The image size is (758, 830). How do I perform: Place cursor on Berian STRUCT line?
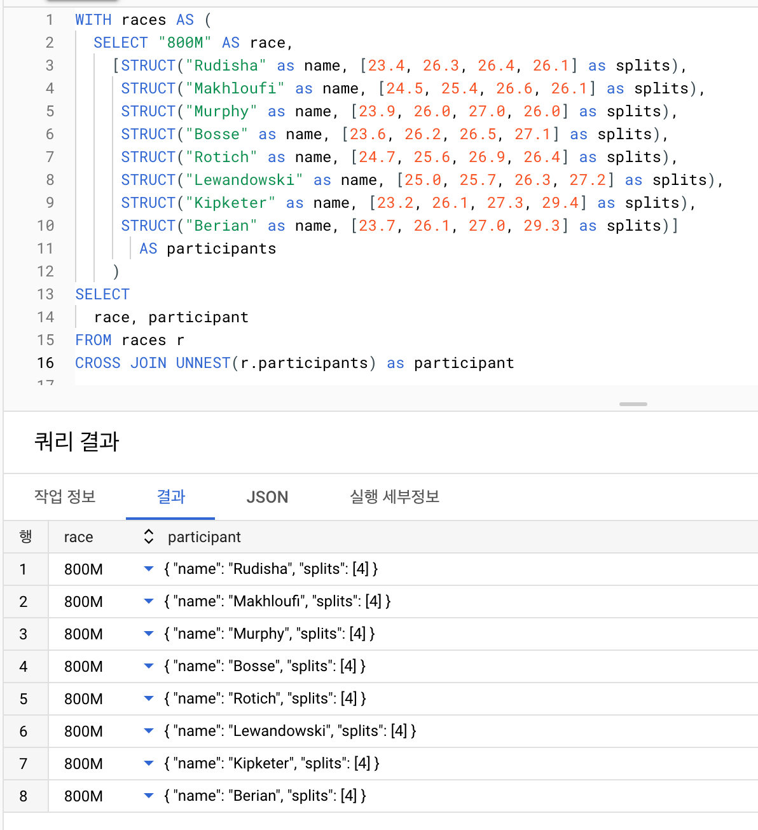click(400, 226)
